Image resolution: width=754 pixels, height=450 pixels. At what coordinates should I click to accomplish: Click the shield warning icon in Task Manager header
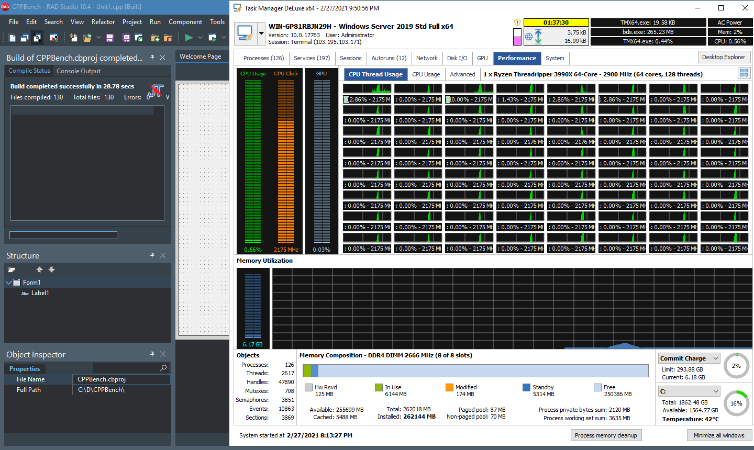pyautogui.click(x=517, y=22)
